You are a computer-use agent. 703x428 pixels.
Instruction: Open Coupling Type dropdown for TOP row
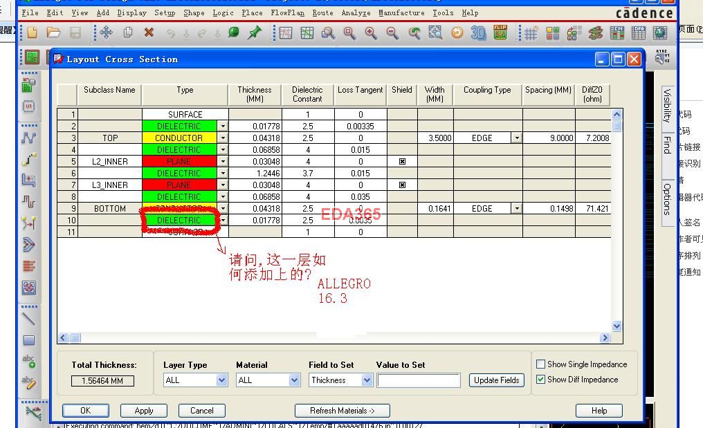[x=516, y=138]
